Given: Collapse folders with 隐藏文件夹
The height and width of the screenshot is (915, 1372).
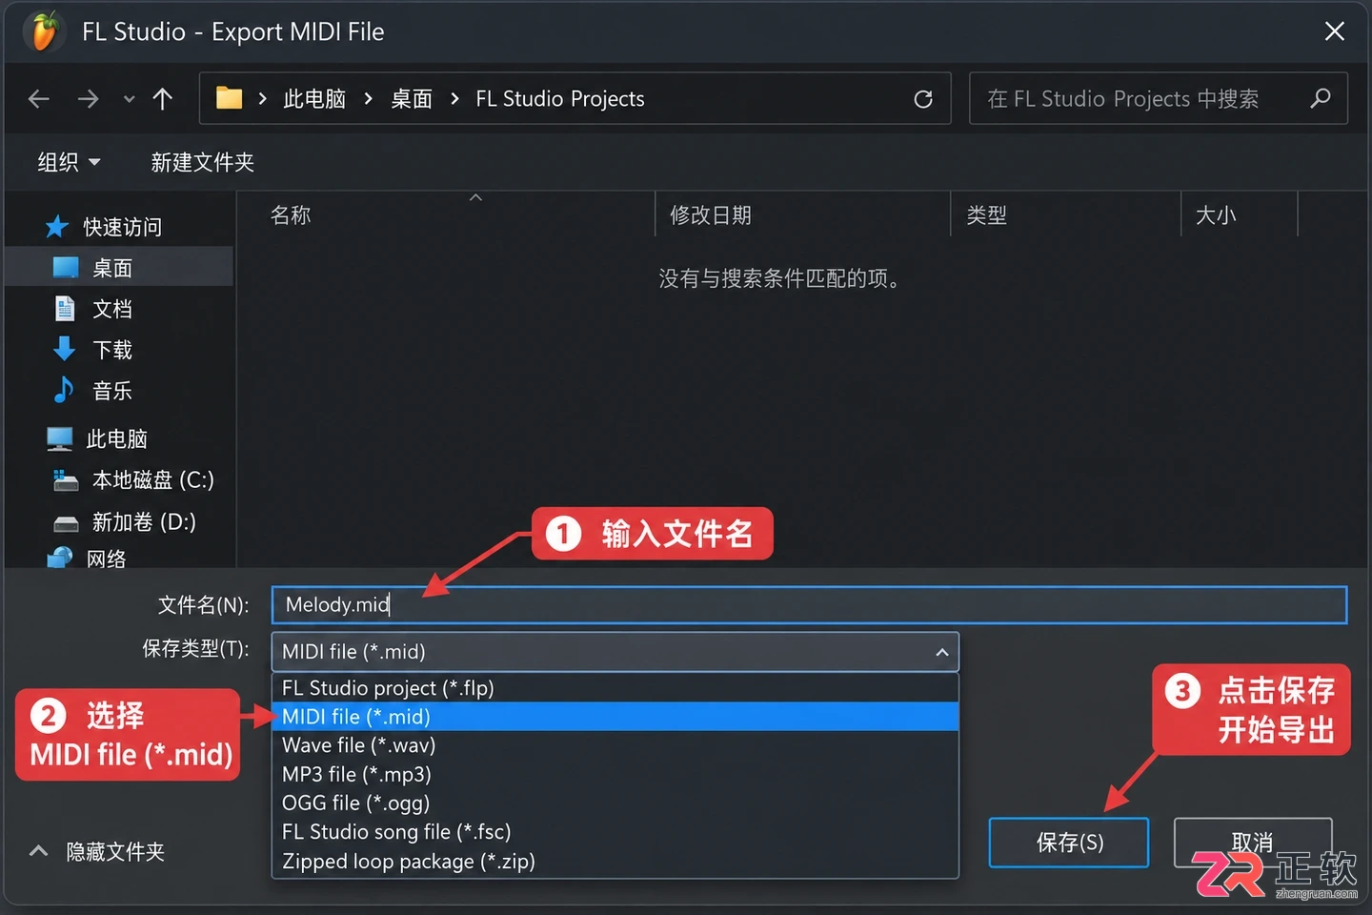Looking at the screenshot, I should pyautogui.click(x=97, y=851).
